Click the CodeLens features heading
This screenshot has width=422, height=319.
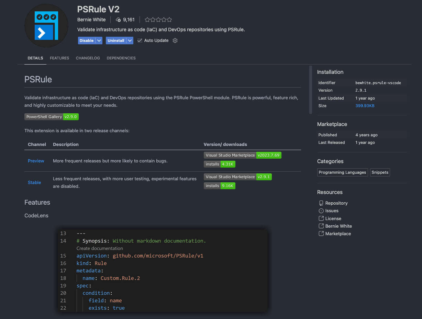coord(36,216)
